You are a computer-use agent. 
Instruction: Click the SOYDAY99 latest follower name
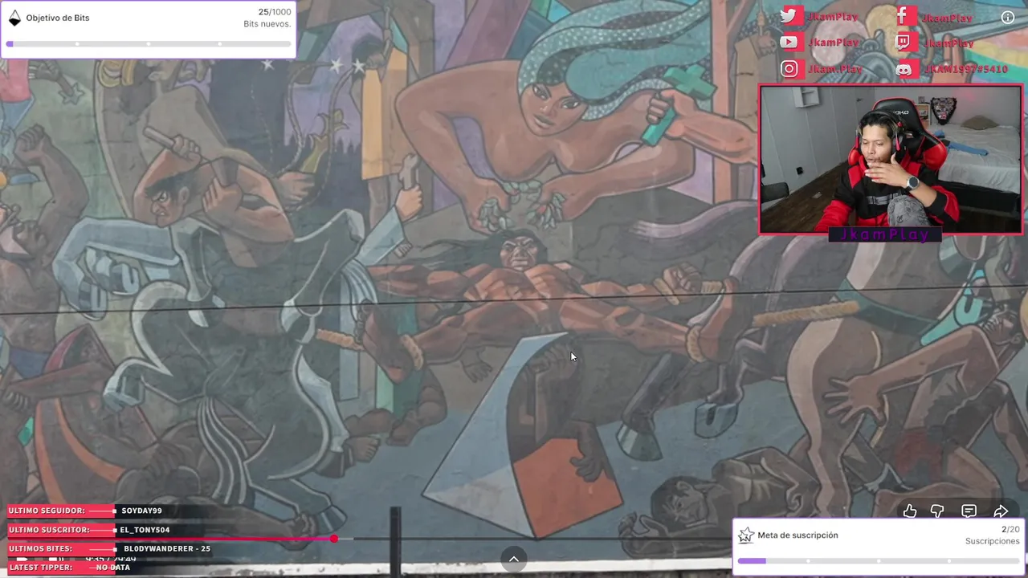coord(141,511)
